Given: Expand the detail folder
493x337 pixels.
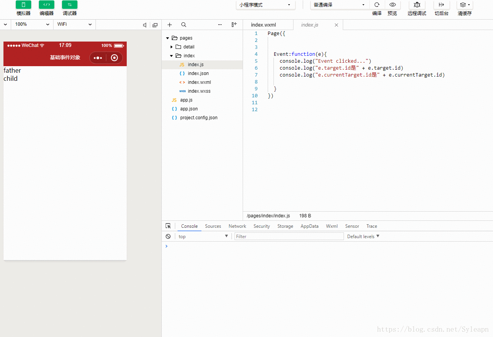Looking at the screenshot, I should pyautogui.click(x=172, y=47).
